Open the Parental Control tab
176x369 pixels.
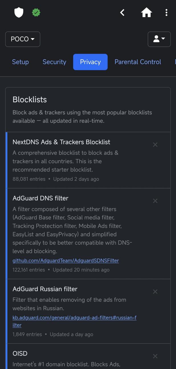[137, 62]
